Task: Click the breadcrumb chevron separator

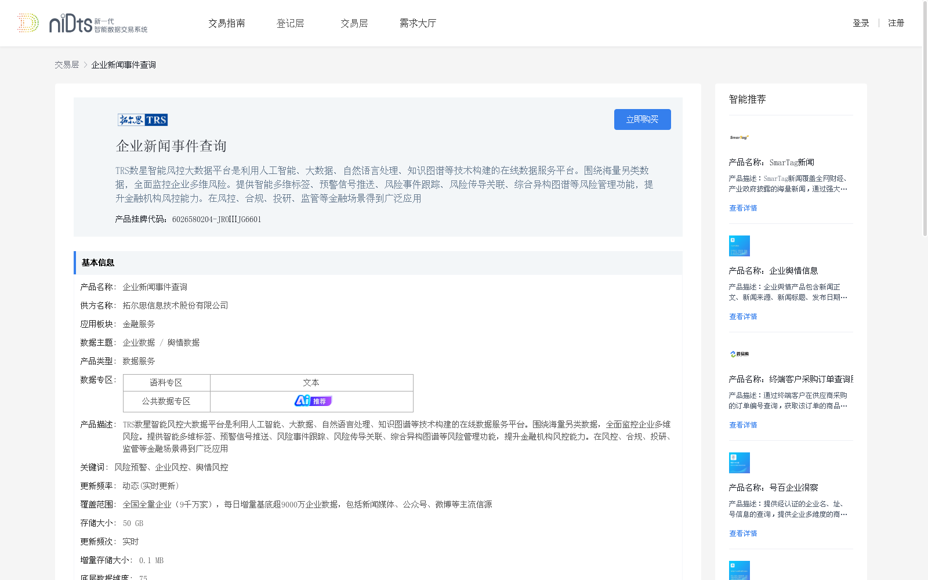Action: click(85, 65)
